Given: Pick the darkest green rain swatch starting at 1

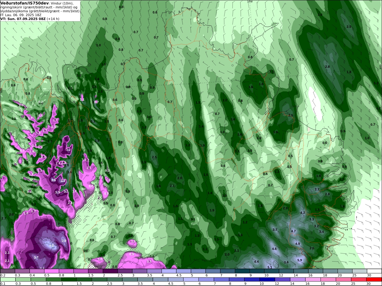Looking at the screenshot, I should pyautogui.click(x=69, y=280).
